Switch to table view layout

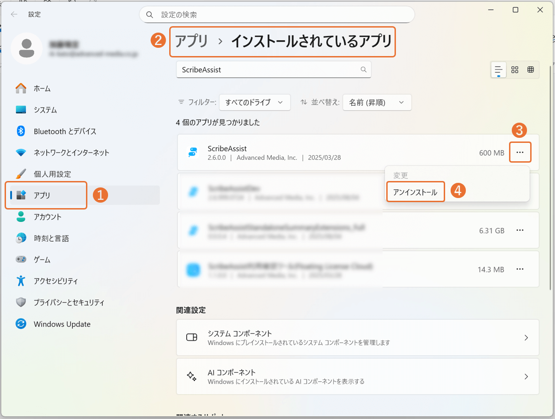tap(531, 70)
